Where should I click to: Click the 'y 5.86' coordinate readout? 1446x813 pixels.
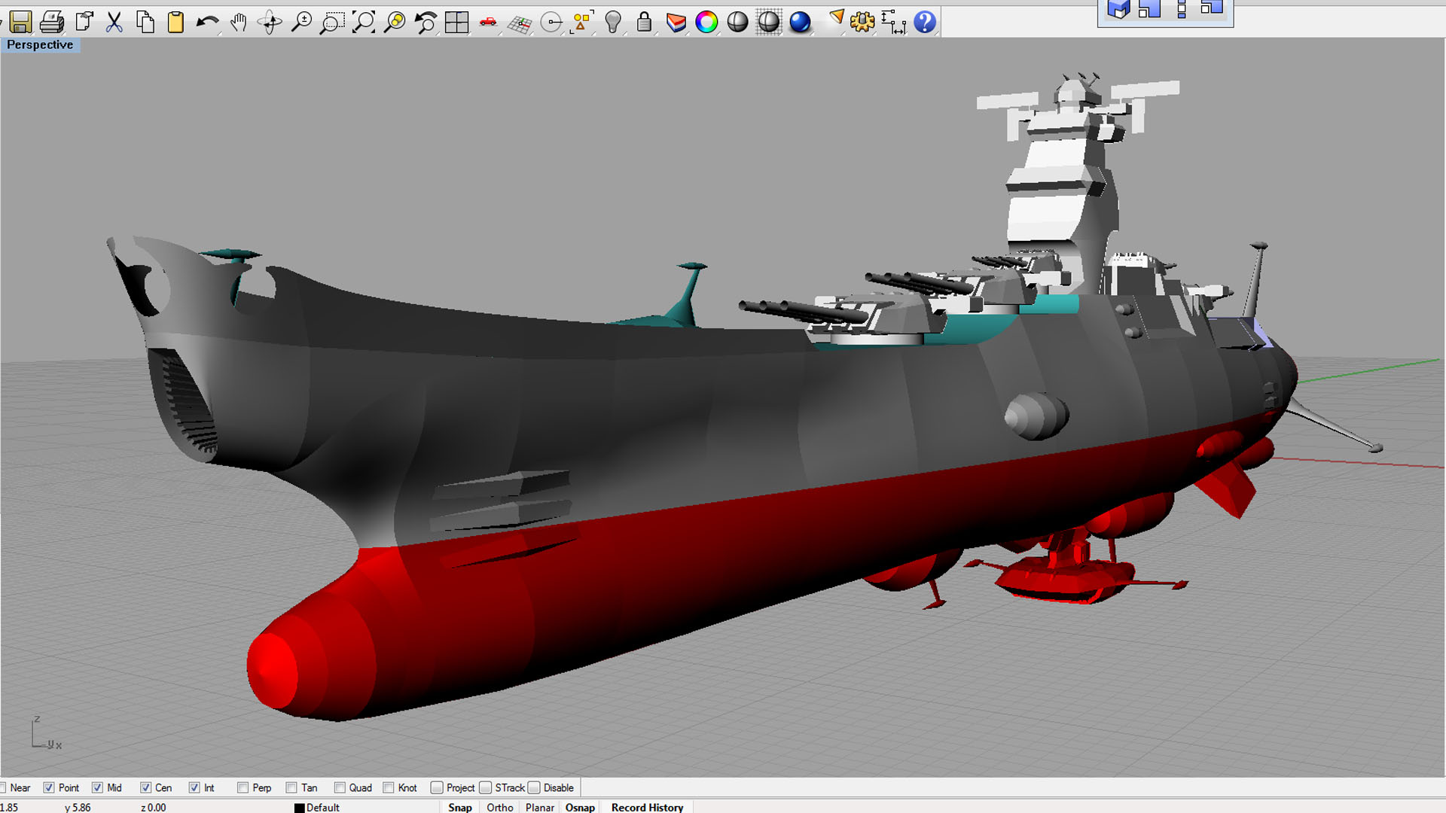click(x=78, y=807)
